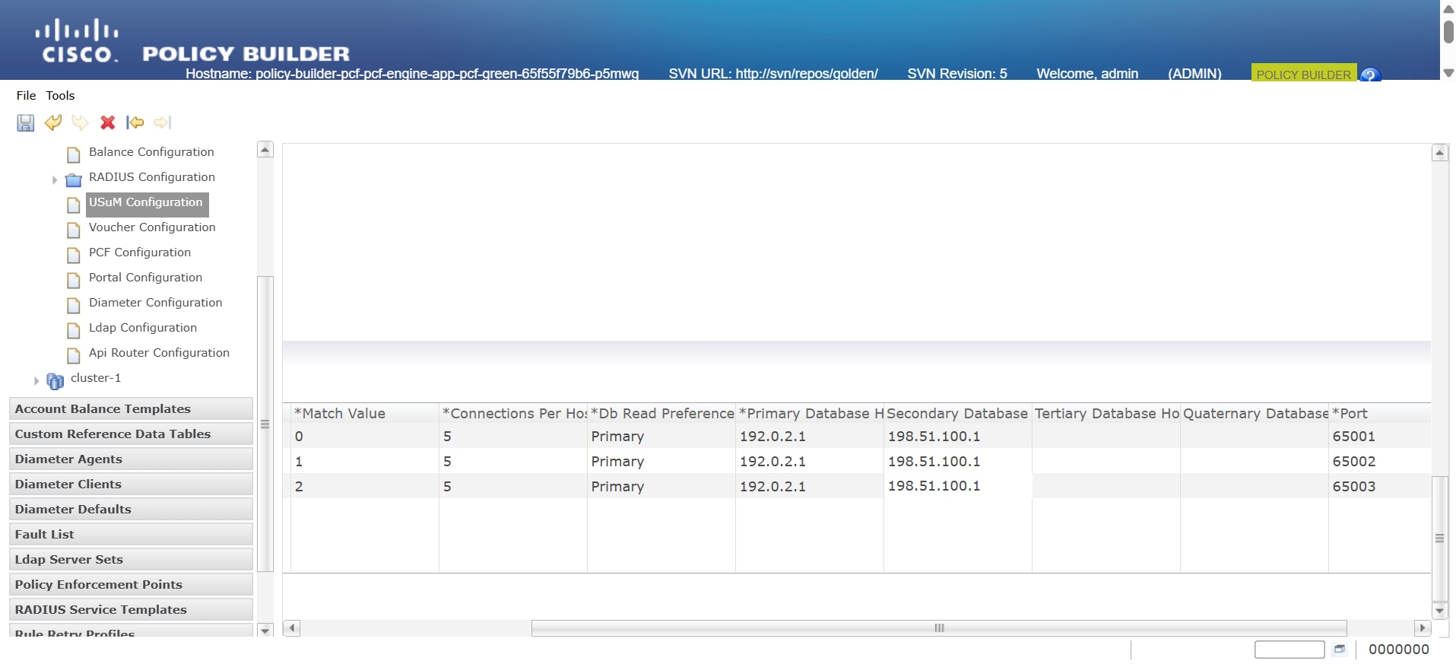Open the Policy Enforcement Points section
This screenshot has height=664, width=1456.
click(131, 584)
